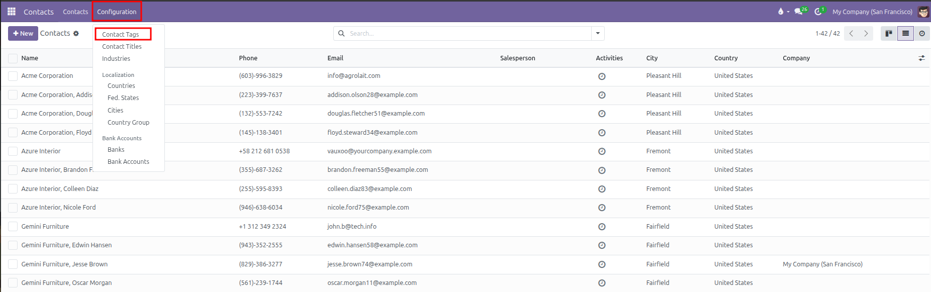Go to next page of records
The height and width of the screenshot is (292, 931).
pyautogui.click(x=866, y=33)
